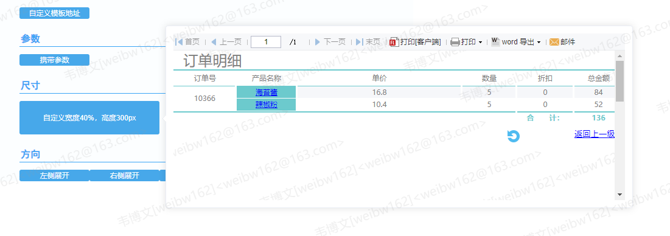
Task: Click the 自定义模板地址 button
Action: (54, 13)
